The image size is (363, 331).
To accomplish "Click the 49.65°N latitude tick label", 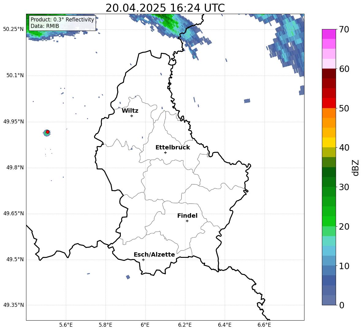I will pos(13,213).
